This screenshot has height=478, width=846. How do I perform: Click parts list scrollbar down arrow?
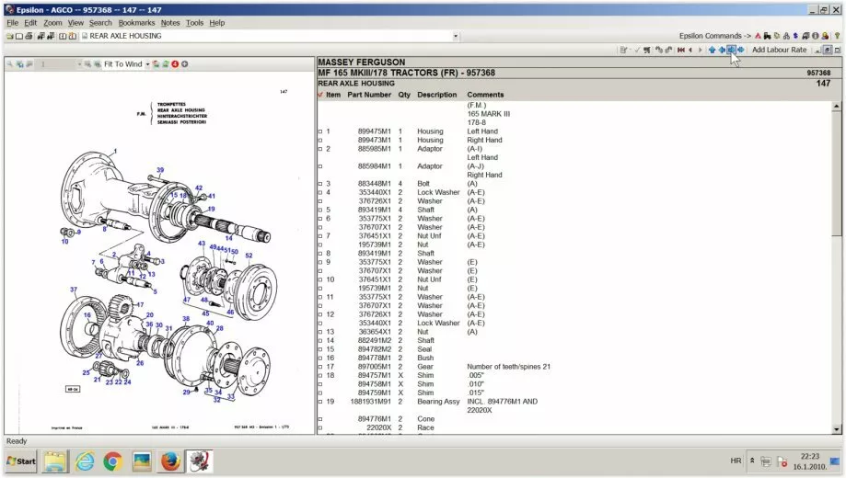pyautogui.click(x=837, y=429)
